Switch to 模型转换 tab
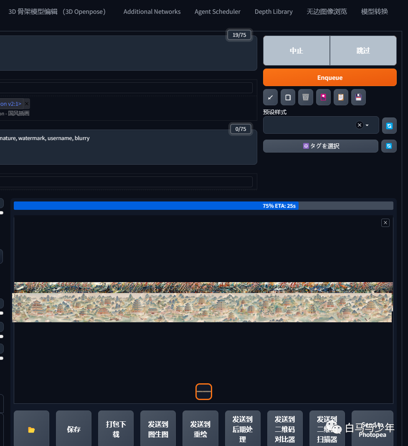408x446 pixels. click(x=375, y=12)
